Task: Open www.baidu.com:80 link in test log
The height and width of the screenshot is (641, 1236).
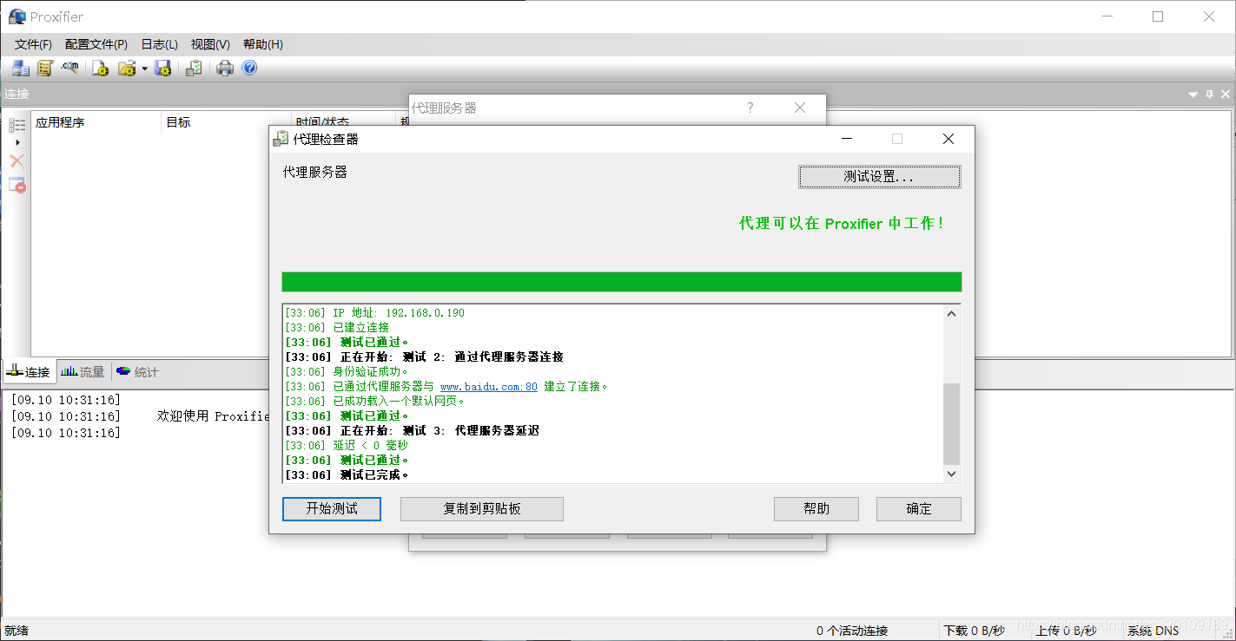Action: 489,387
